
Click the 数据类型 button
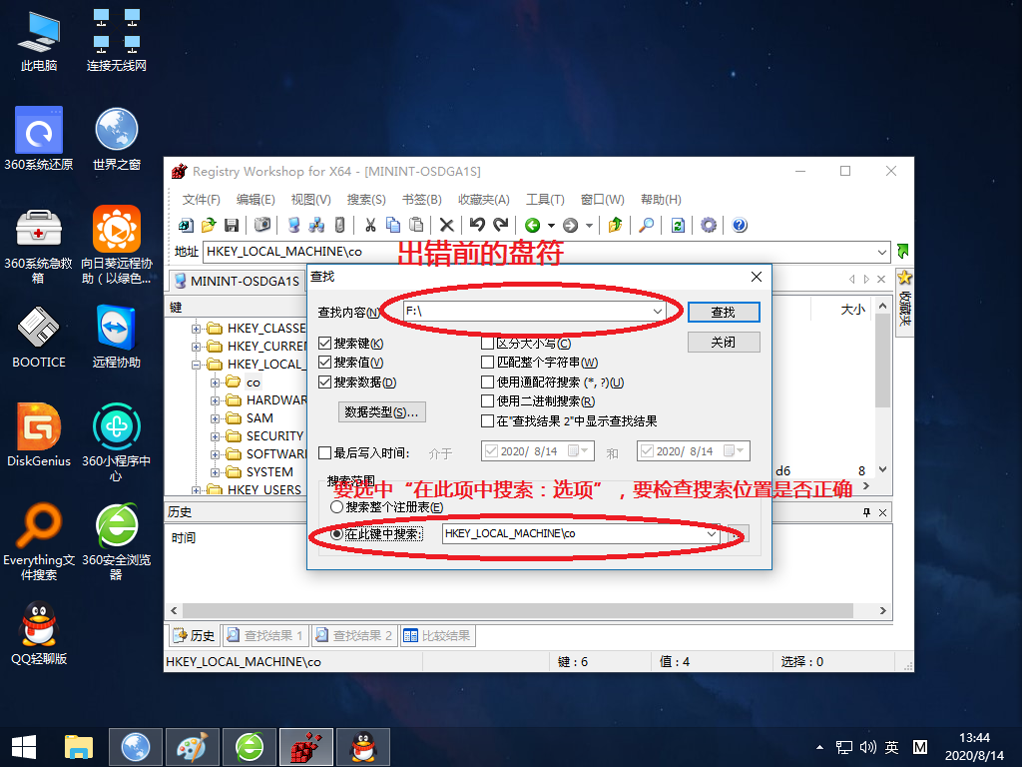click(382, 412)
